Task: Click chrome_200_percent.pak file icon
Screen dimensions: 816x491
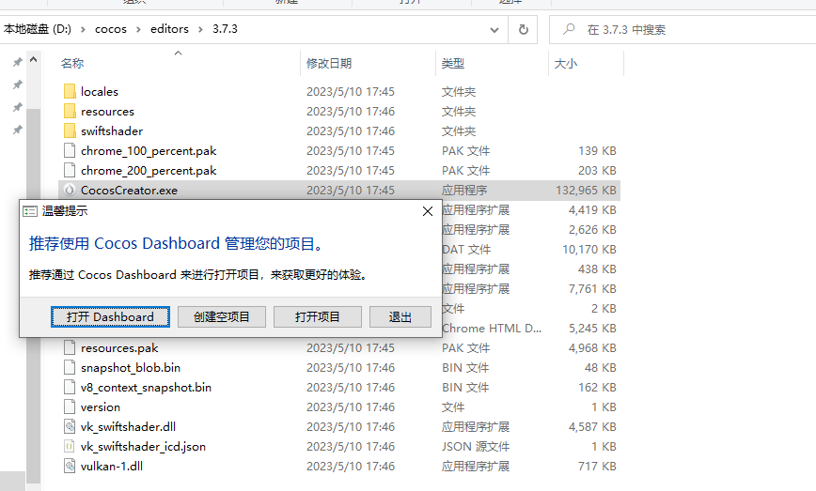Action: tap(70, 171)
